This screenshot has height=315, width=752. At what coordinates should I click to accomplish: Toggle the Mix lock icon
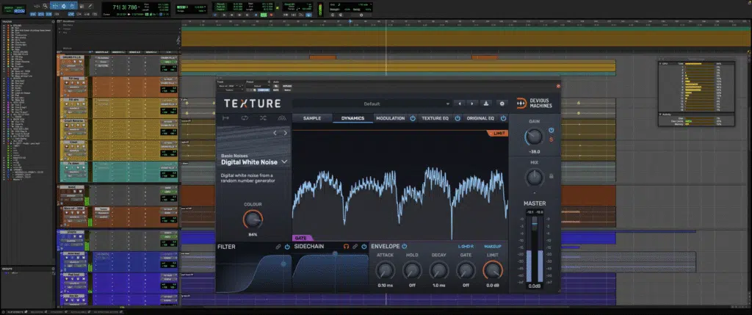[551, 176]
